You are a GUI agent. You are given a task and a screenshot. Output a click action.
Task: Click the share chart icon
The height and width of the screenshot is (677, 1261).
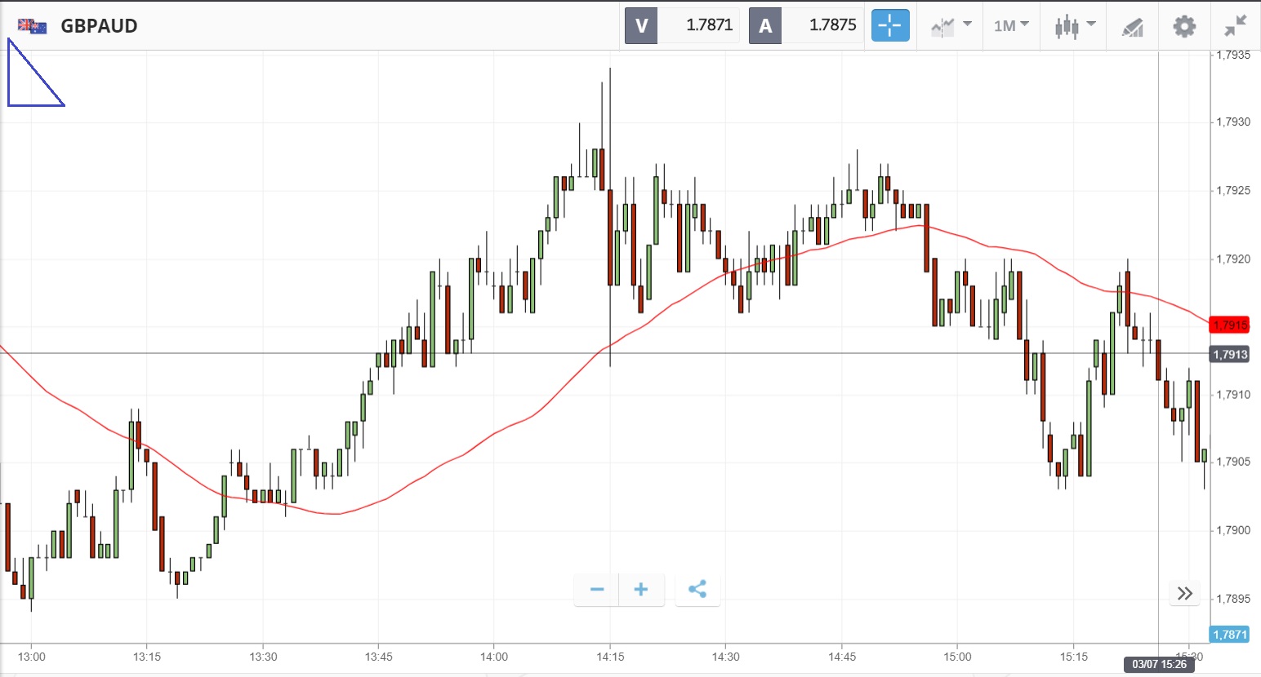[697, 590]
